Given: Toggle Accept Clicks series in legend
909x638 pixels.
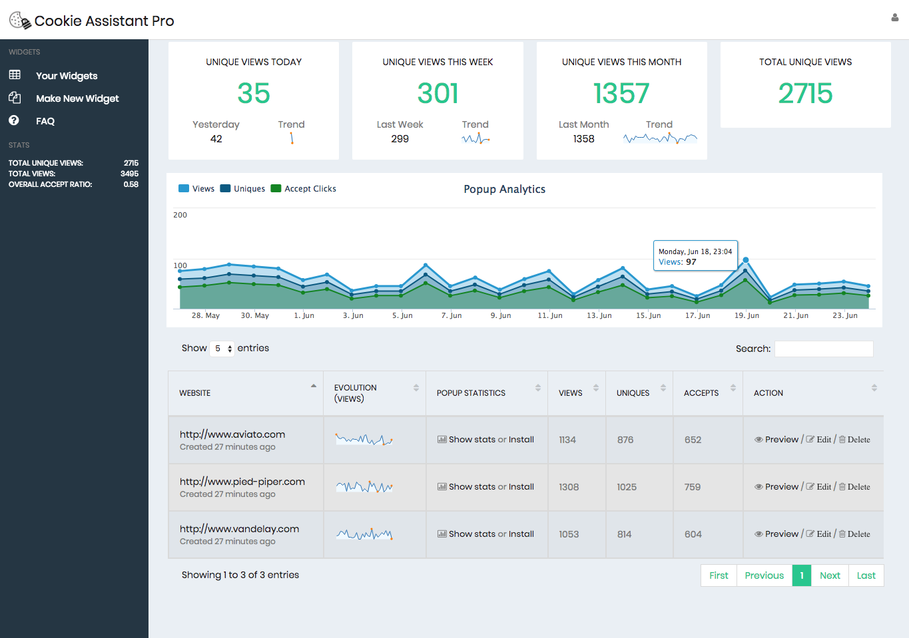Looking at the screenshot, I should pos(303,189).
